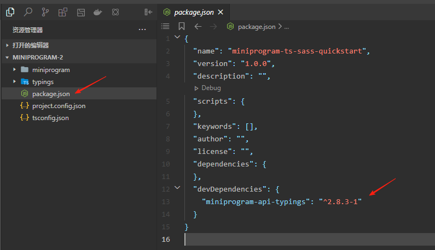Click the "miniprogram-api-typings" key
The height and width of the screenshot is (250, 435).
[256, 202]
